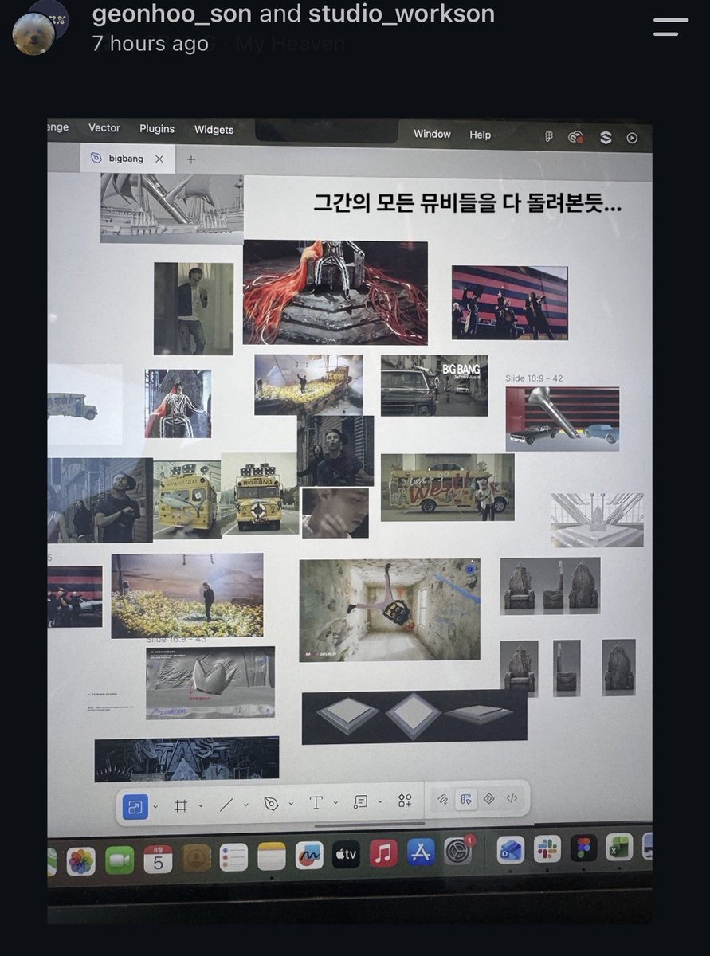Click the circular play icon in menu bar
The image size is (710, 956).
[632, 138]
